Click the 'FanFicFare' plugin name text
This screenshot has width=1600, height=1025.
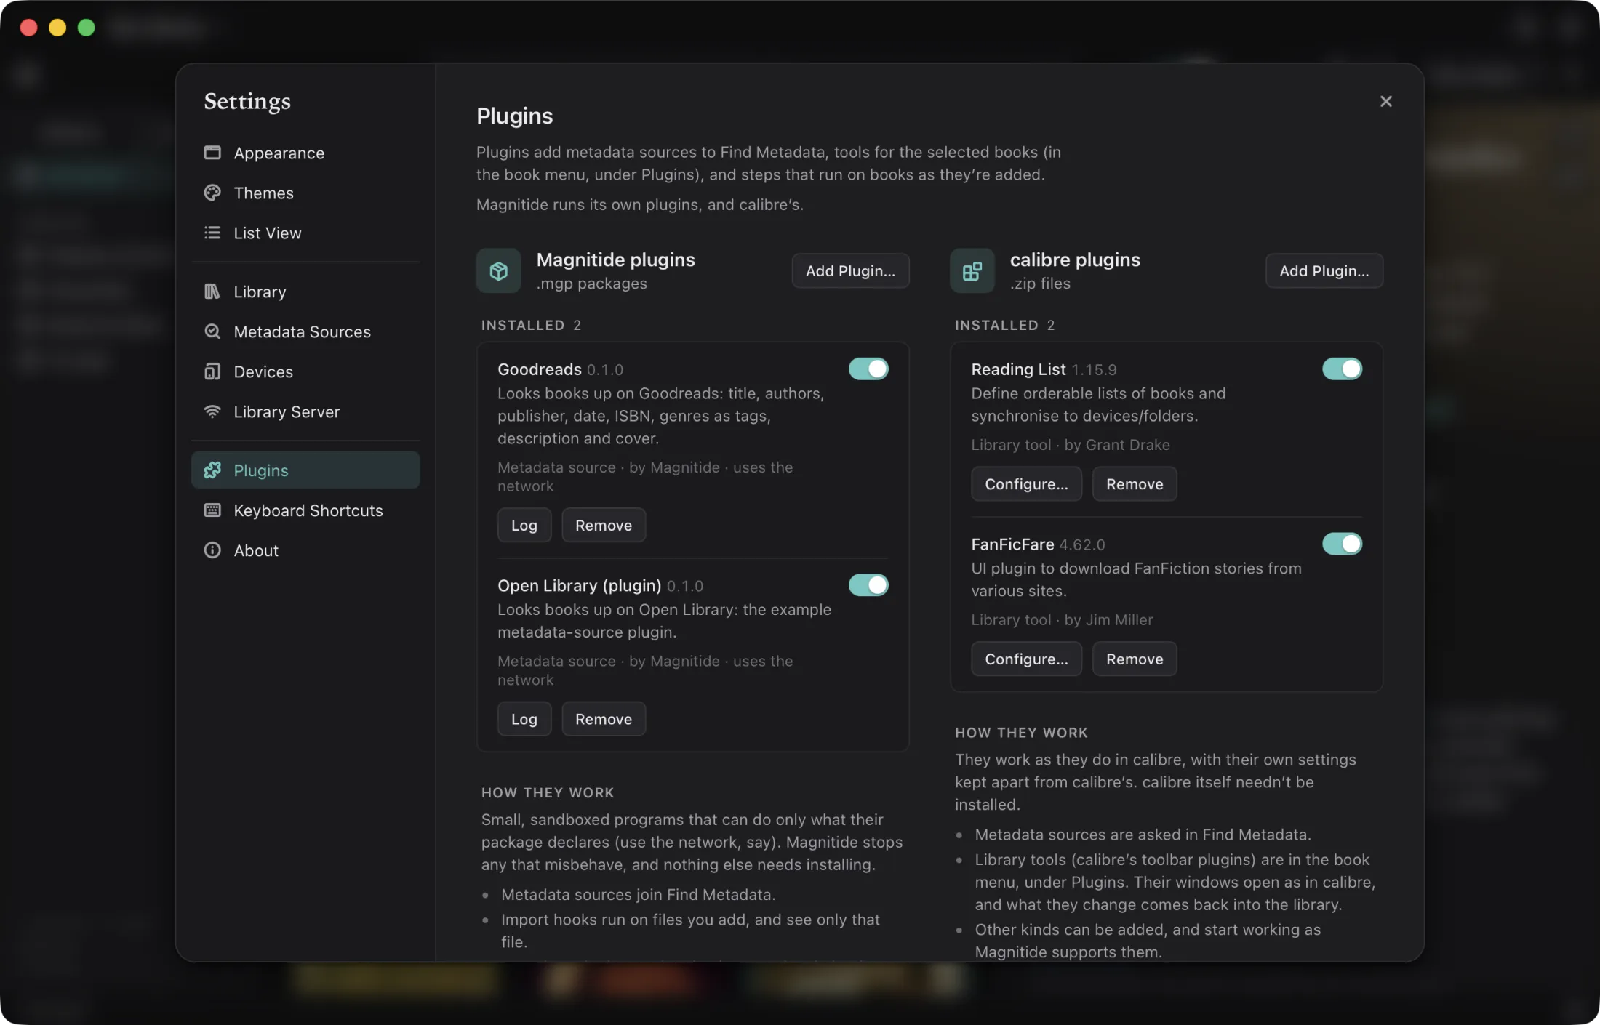click(1012, 544)
